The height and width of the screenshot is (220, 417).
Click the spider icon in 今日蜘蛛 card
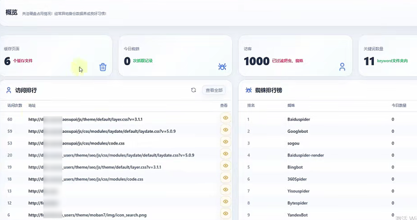tap(222, 67)
